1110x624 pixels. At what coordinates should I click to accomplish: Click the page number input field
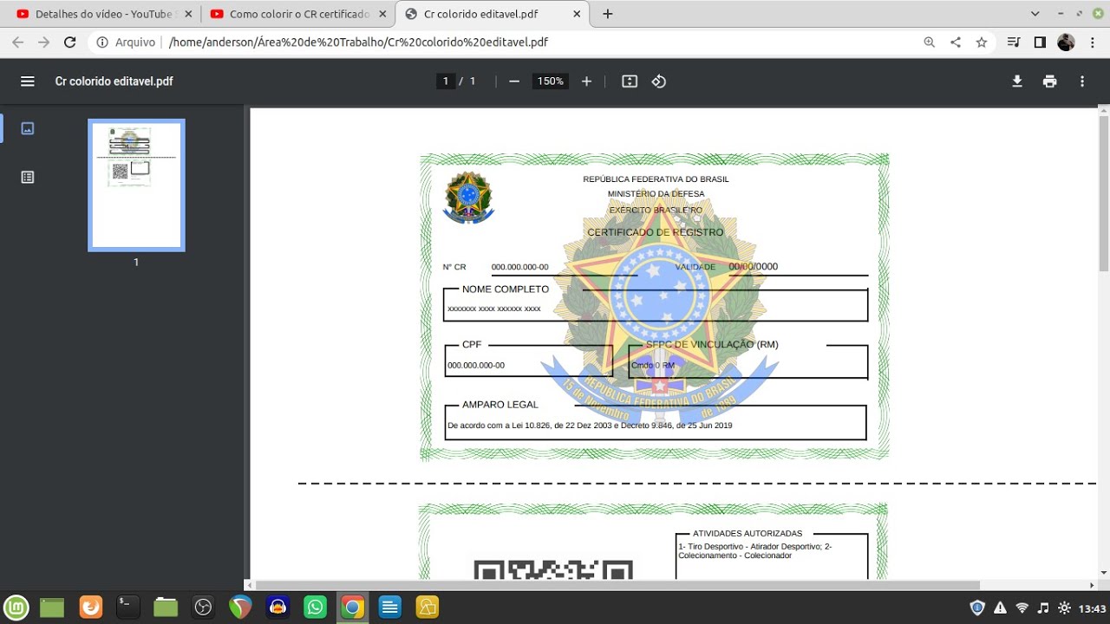tap(446, 81)
